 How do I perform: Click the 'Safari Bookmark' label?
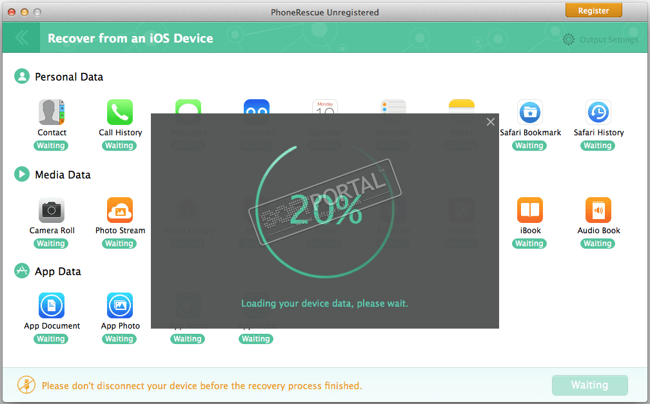point(530,133)
